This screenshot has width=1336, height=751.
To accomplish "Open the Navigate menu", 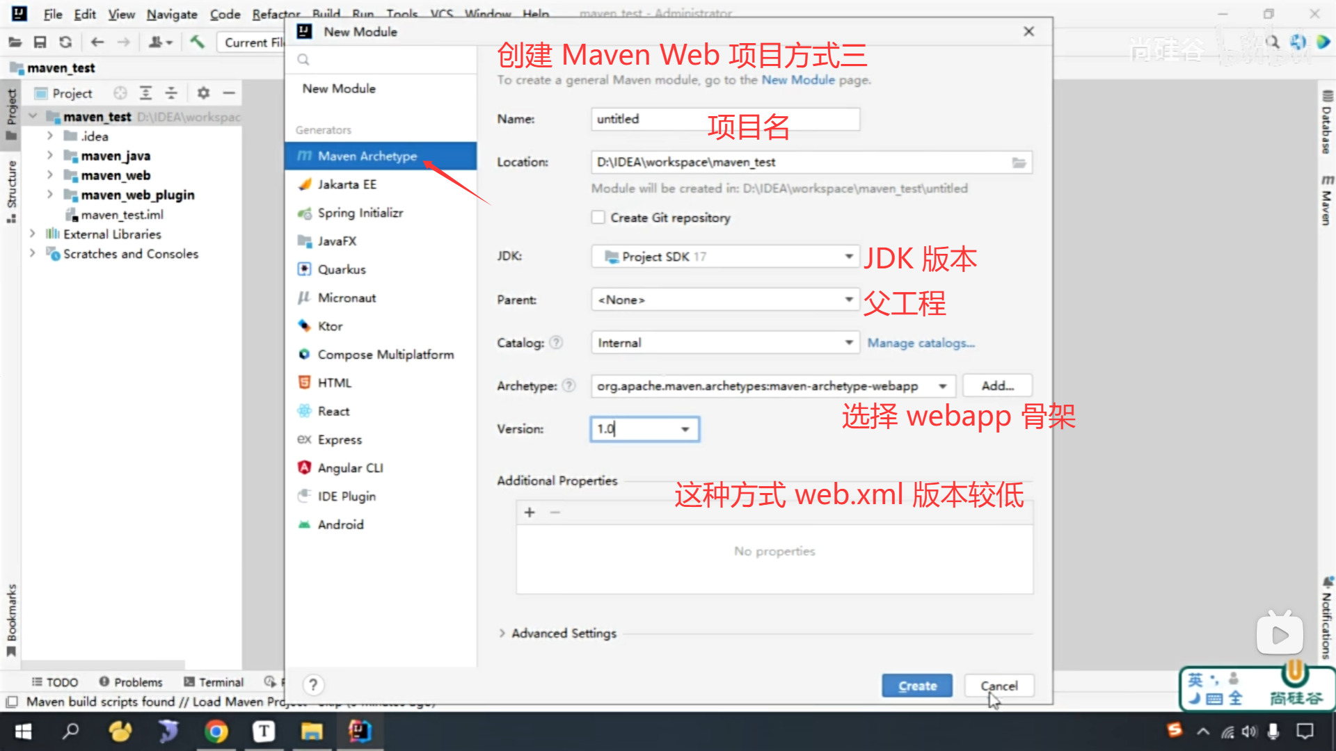I will (171, 14).
